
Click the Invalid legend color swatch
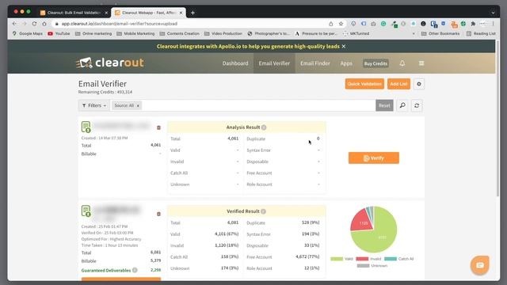[x=362, y=259]
